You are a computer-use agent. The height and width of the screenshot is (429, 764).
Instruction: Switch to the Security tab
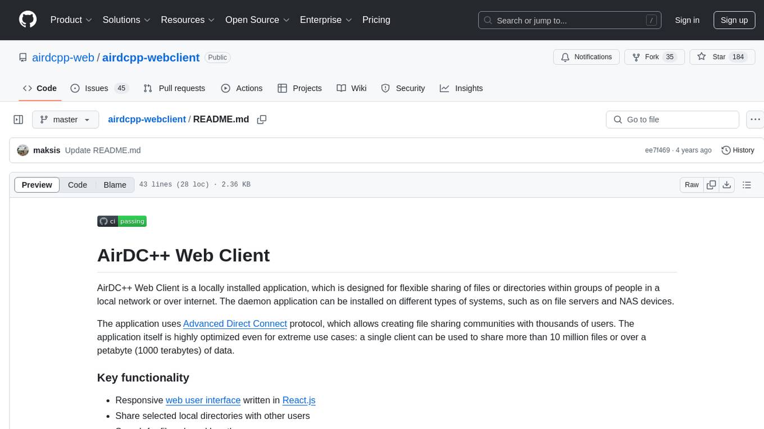403,88
